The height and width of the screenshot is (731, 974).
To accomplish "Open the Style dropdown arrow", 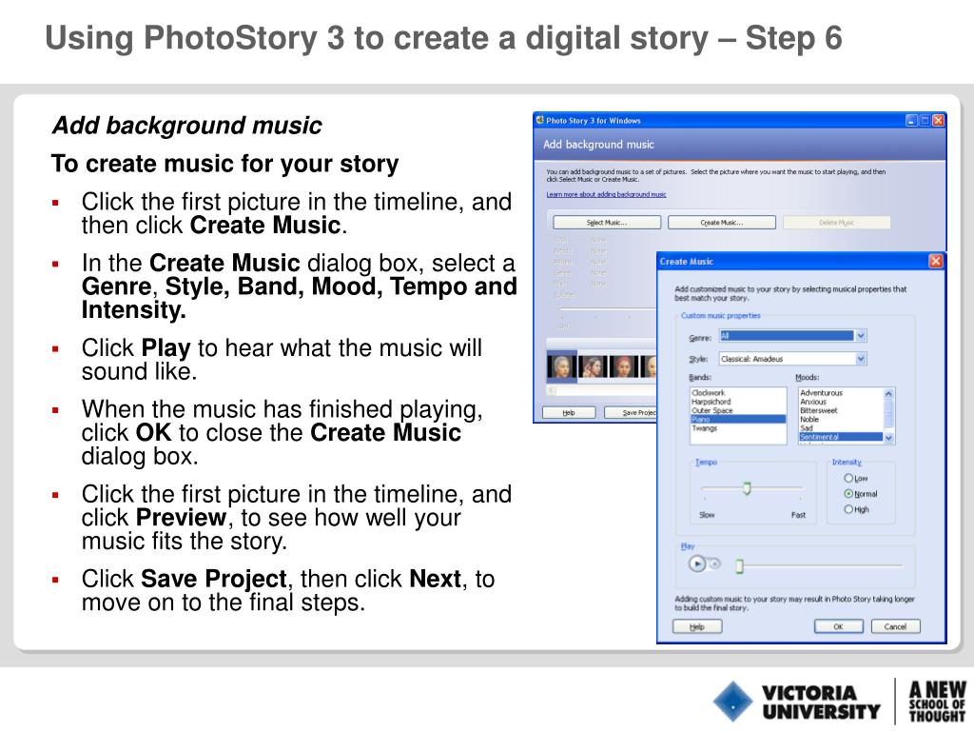I will 860,359.
